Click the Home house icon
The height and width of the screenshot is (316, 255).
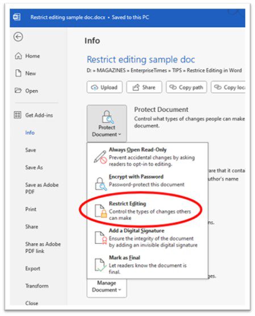(18, 56)
